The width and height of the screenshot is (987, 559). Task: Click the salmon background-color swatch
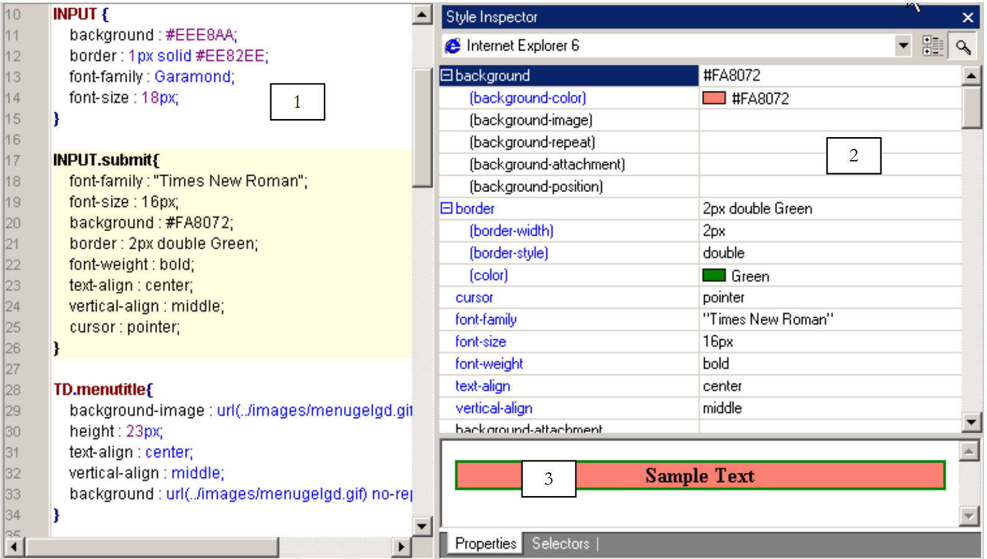714,98
